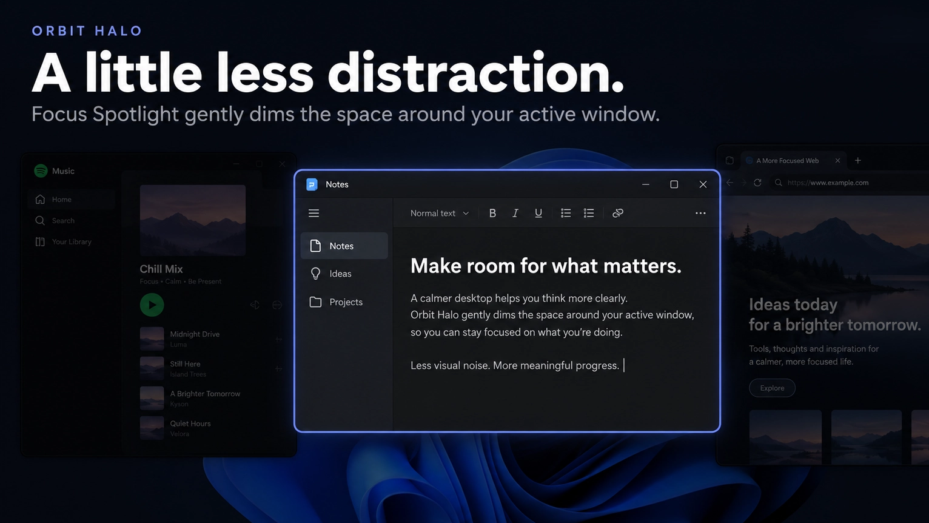Click the Chill Mix cover art

pyautogui.click(x=193, y=220)
